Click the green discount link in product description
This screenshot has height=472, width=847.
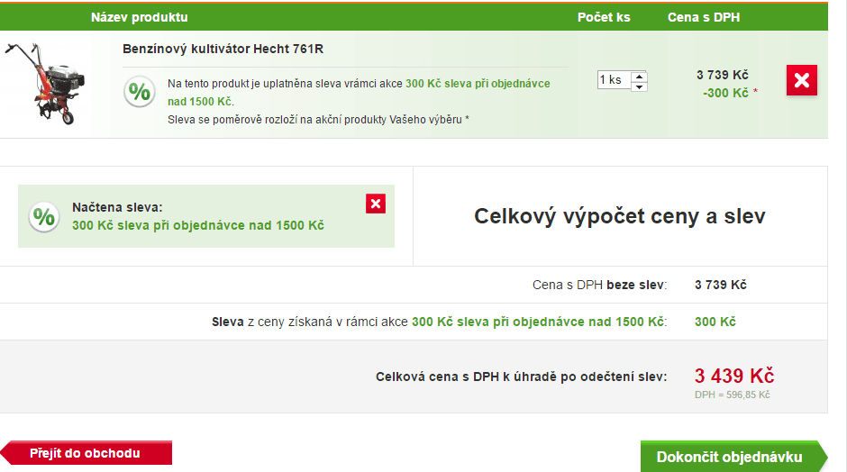[x=477, y=84]
